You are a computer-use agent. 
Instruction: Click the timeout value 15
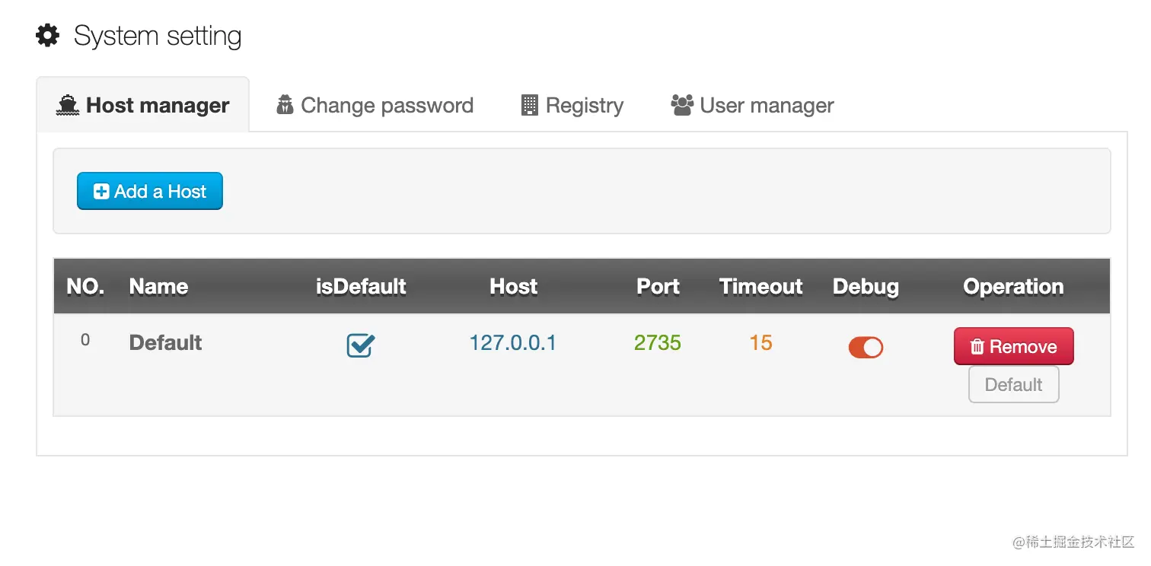[x=760, y=343]
